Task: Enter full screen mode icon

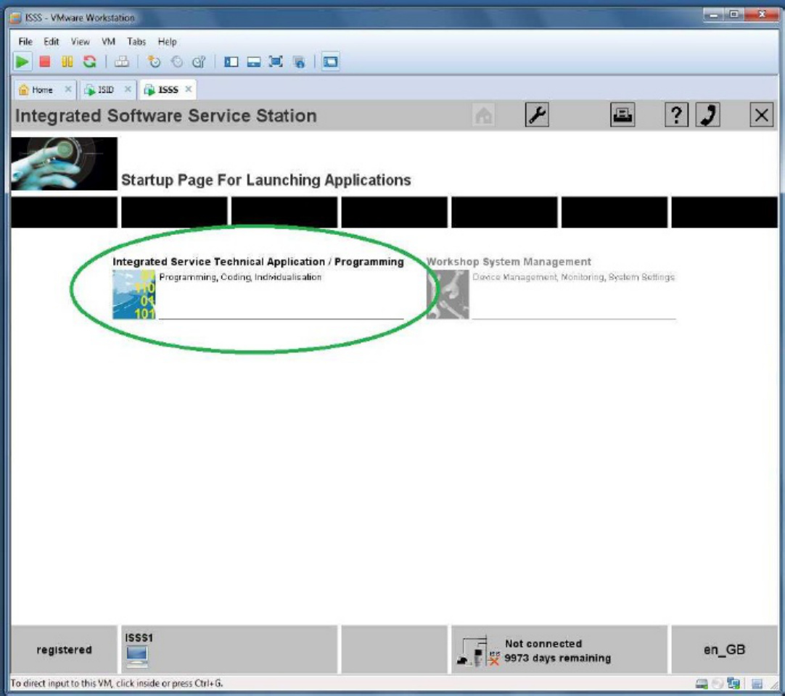Action: pyautogui.click(x=276, y=62)
